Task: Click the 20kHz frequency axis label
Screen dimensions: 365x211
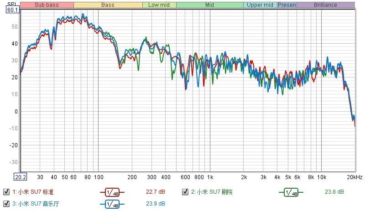Action: (x=355, y=177)
